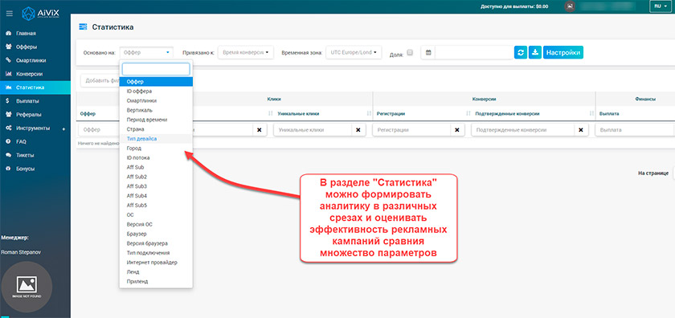Select Страна in the dropdown list
Viewport: 675px width, 318px height.
pos(156,129)
